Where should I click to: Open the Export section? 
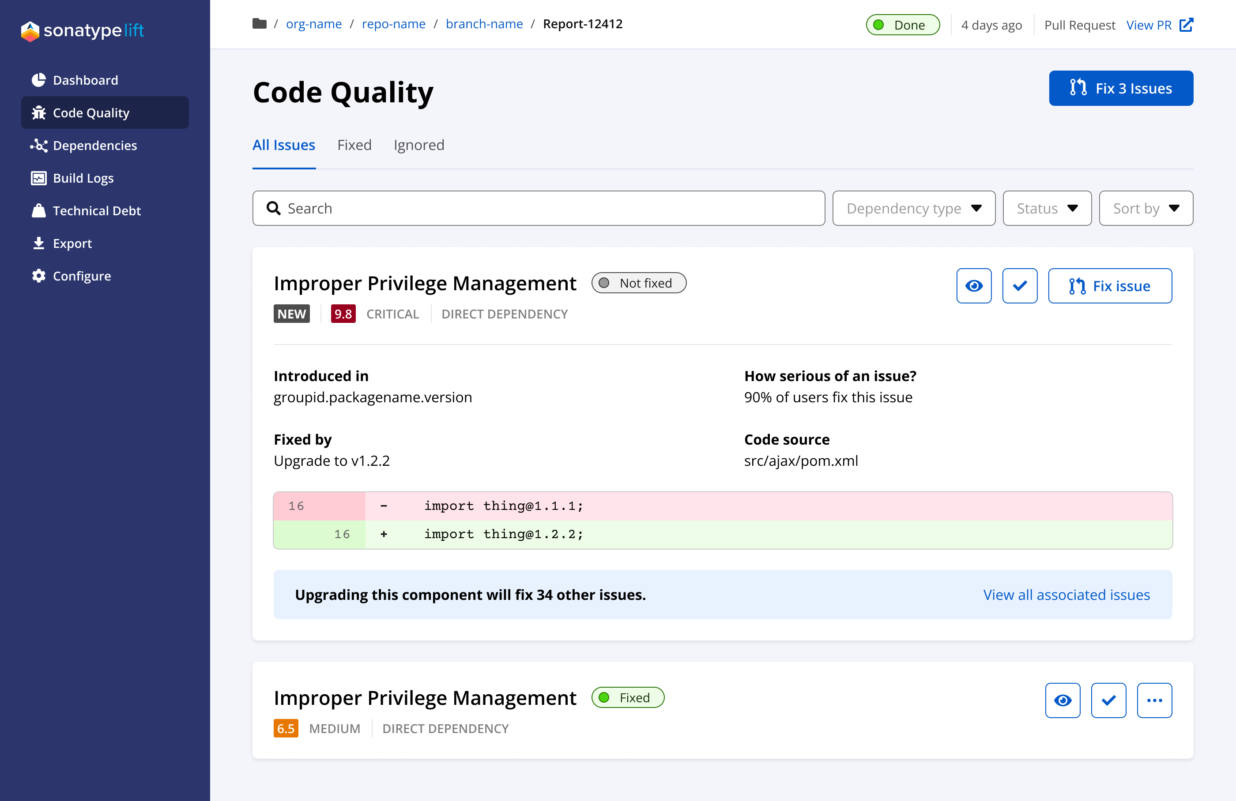pyautogui.click(x=72, y=243)
